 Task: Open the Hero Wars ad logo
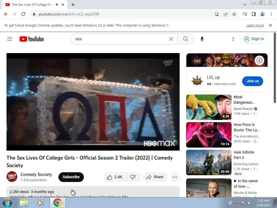[x=197, y=81]
